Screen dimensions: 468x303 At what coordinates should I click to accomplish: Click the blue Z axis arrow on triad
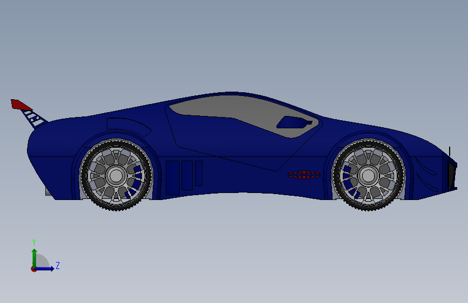[45, 268]
